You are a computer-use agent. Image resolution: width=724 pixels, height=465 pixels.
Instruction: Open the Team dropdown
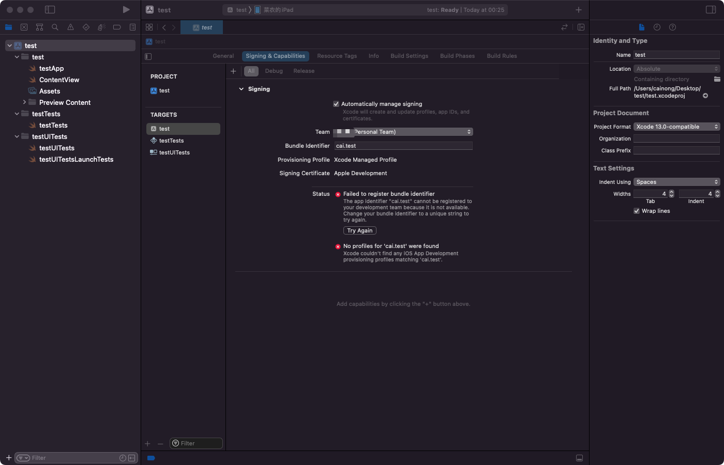[x=403, y=132]
